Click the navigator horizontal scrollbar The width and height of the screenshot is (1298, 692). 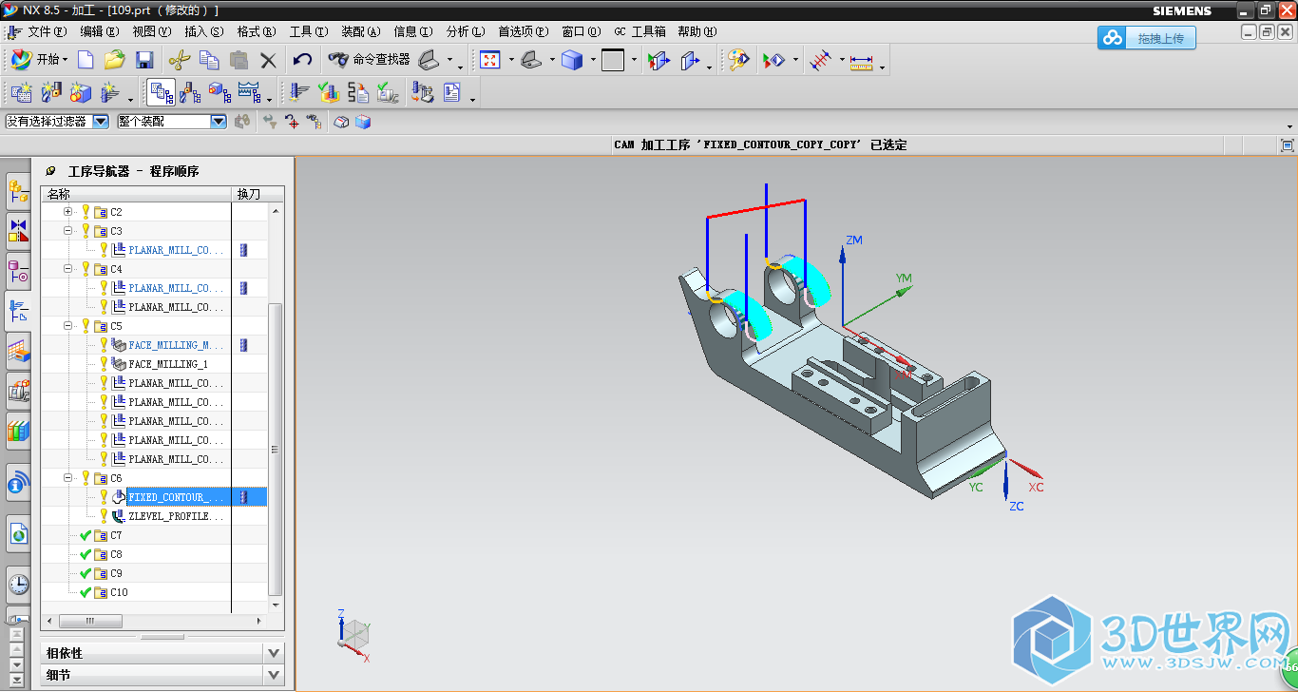pyautogui.click(x=89, y=621)
